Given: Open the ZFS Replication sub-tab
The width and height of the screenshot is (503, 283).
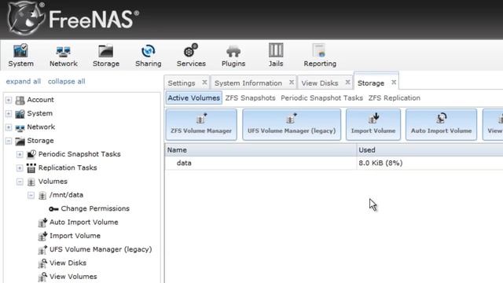Looking at the screenshot, I should point(395,97).
